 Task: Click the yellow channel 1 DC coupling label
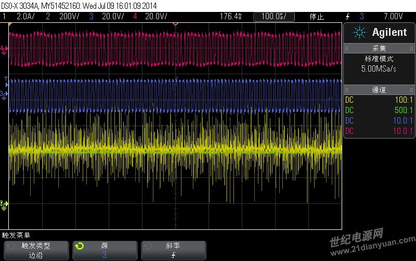(349, 100)
